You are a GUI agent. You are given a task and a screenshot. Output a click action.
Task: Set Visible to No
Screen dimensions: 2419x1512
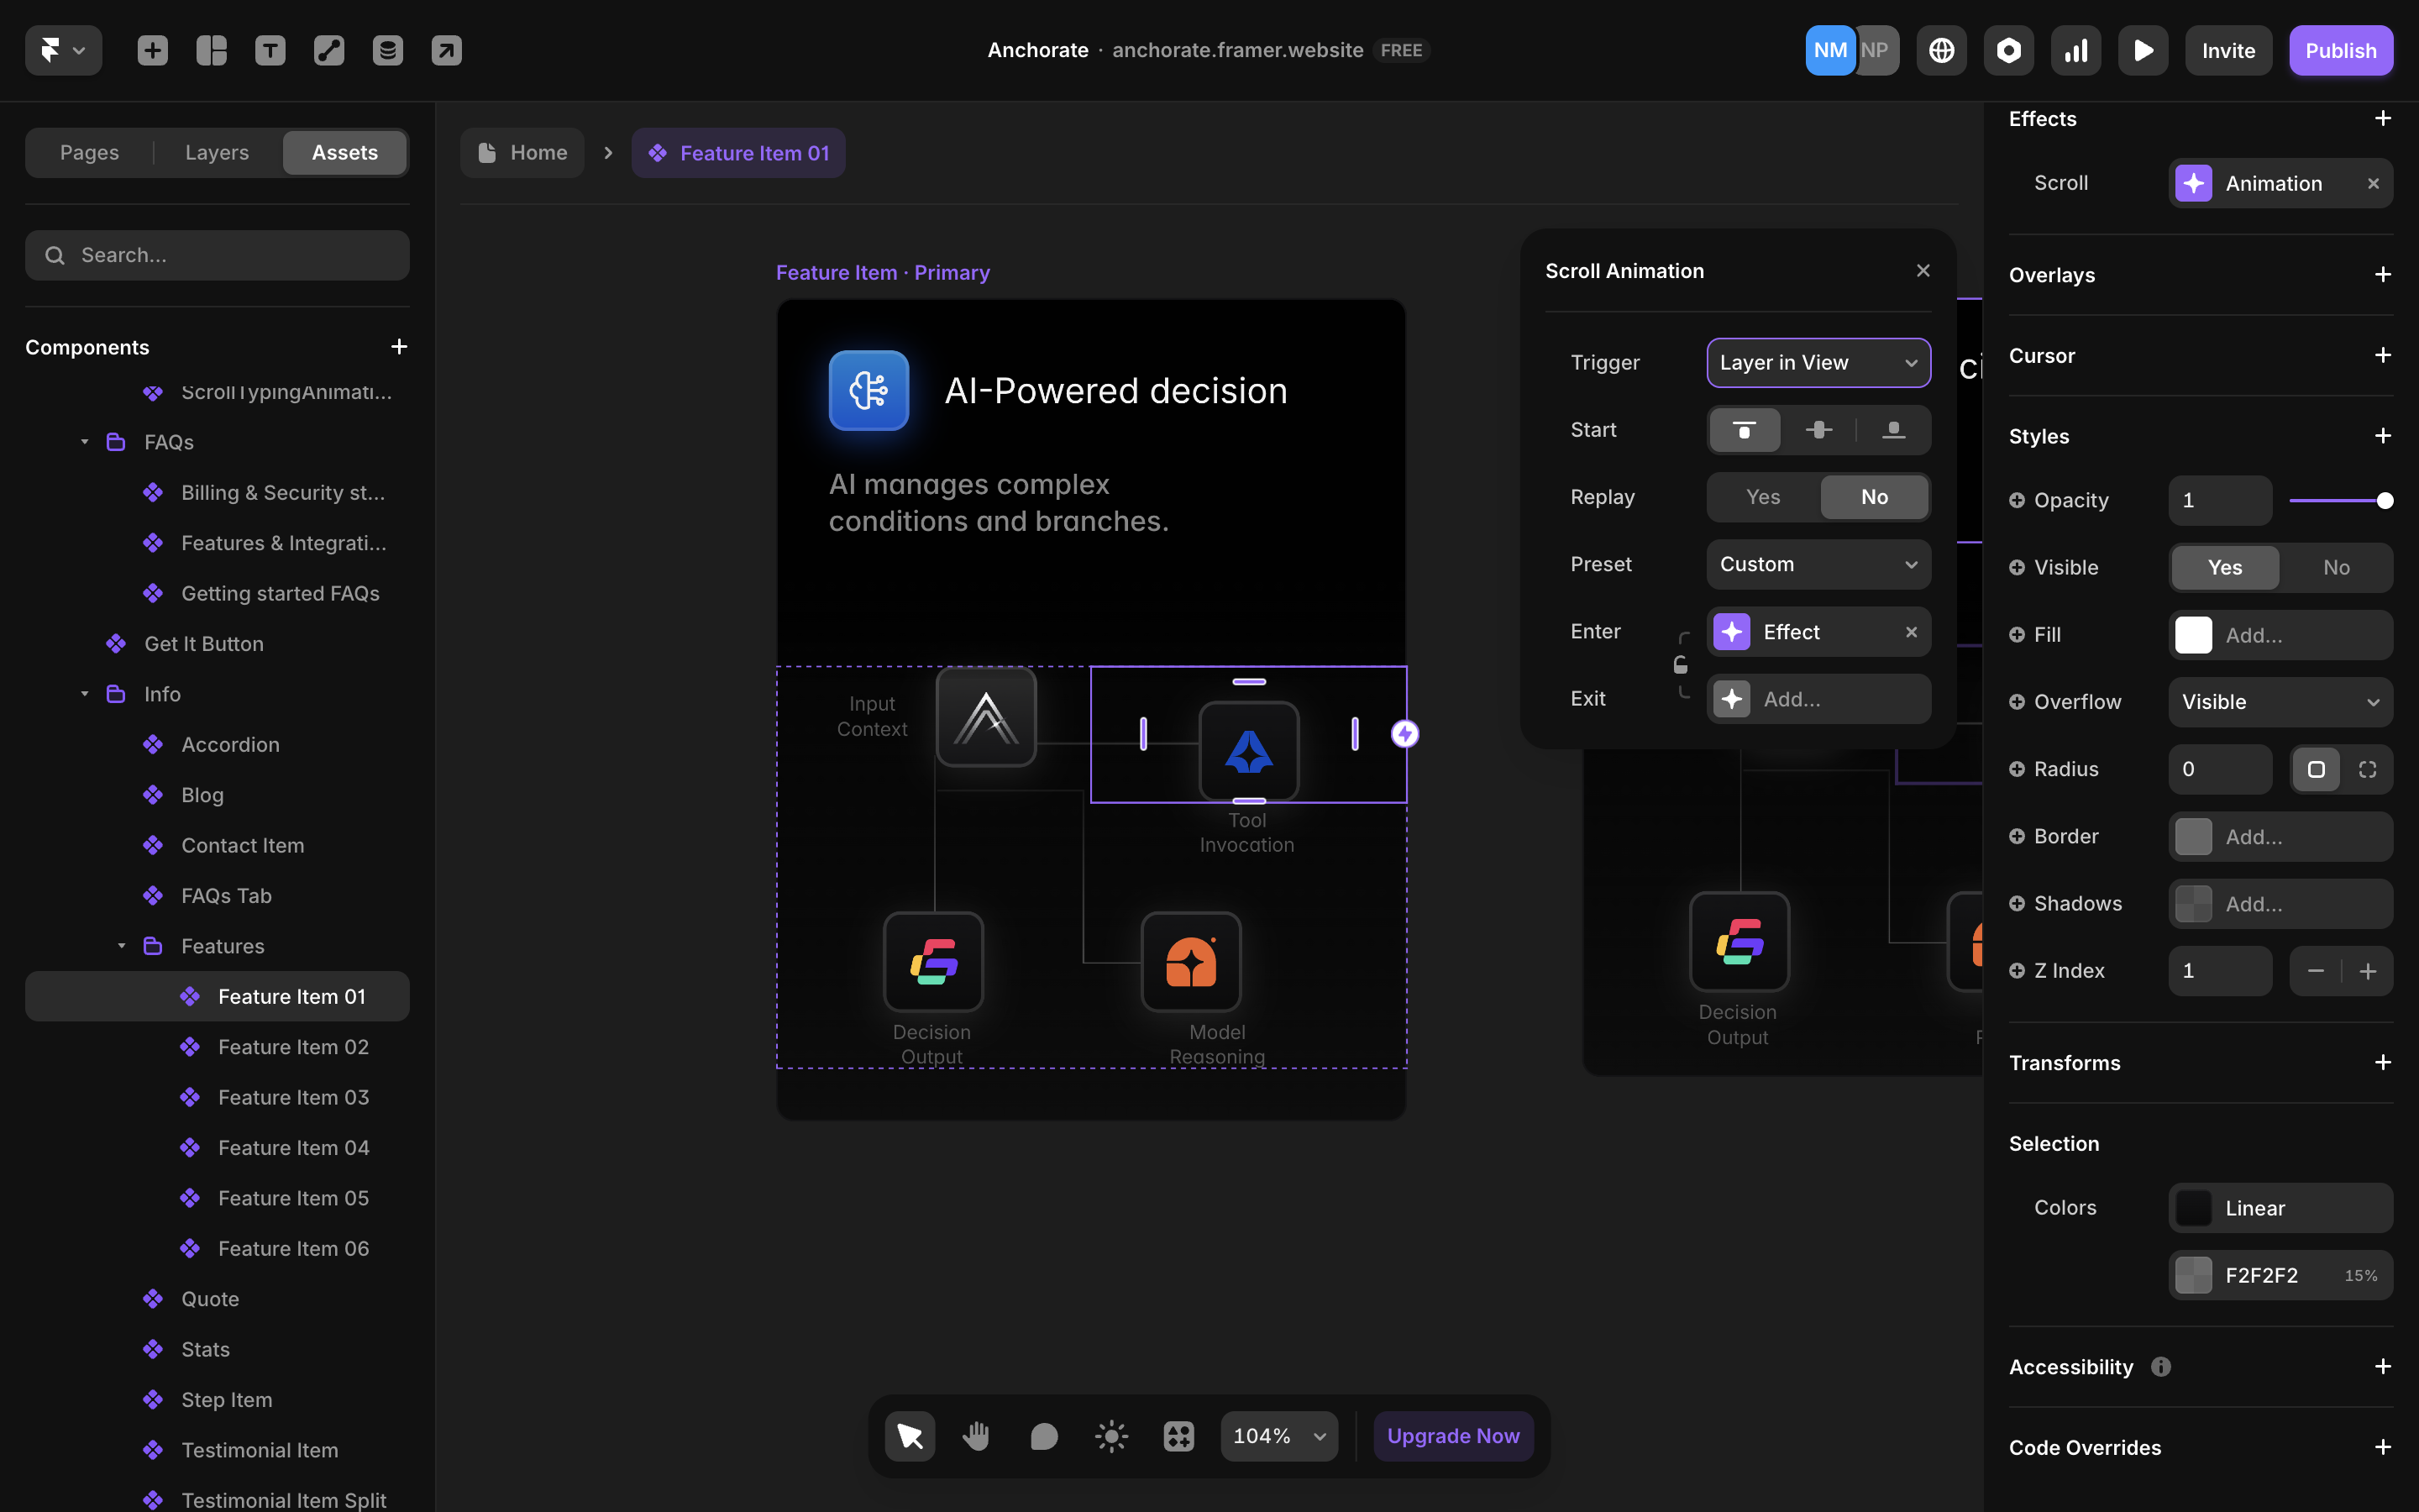click(x=2335, y=567)
